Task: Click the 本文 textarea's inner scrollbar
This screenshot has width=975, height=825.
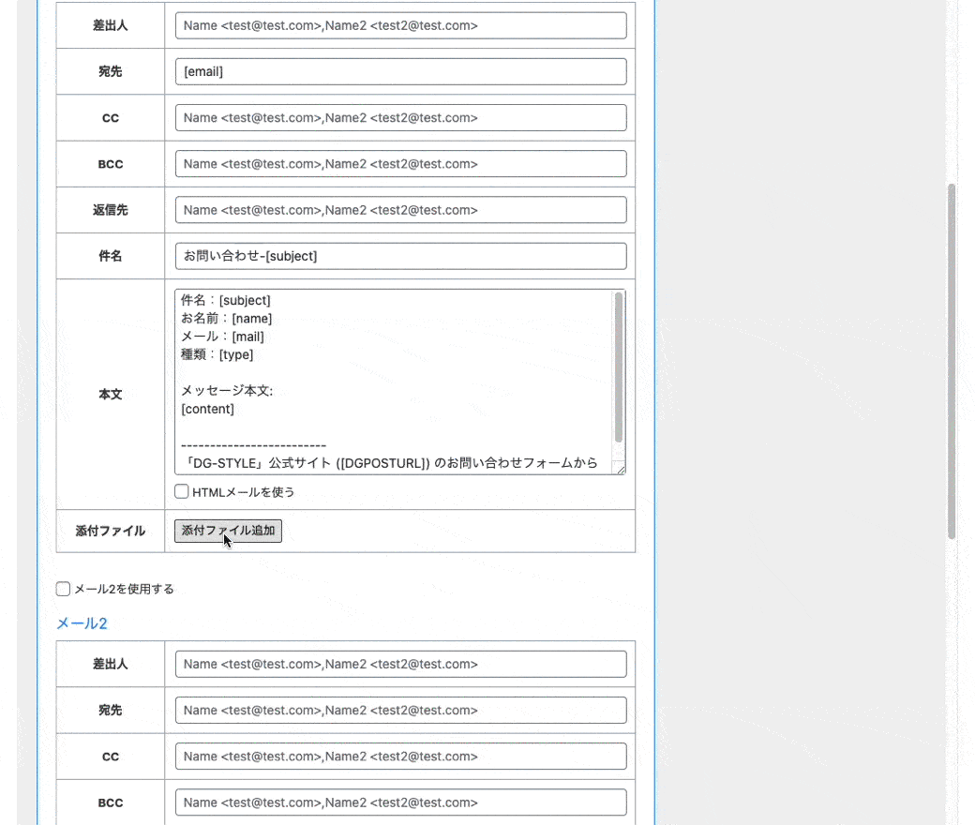Action: point(619,367)
